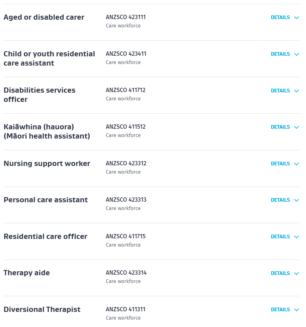Viewport: 306px width, 327px height.
Task: Click chevron arrow beside Aged or disabled carer
Action: pyautogui.click(x=296, y=18)
